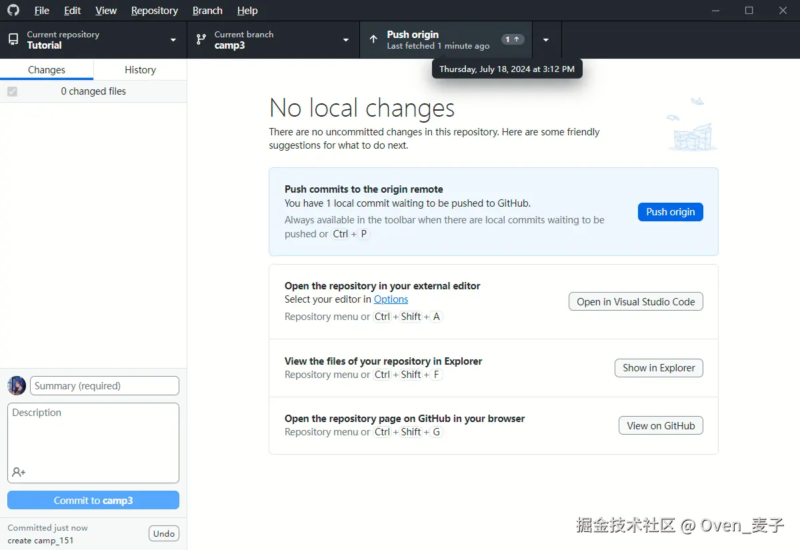Viewport: 800px width, 550px height.
Task: Click the branch icon beside camp3
Action: 201,40
